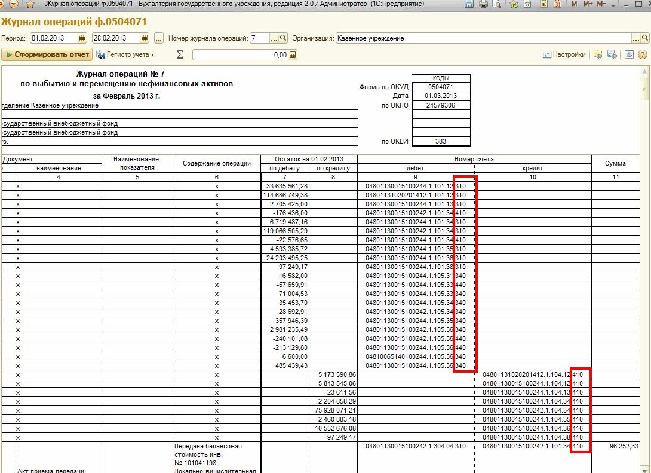Click the diskette-with-gear save settings icon
This screenshot has height=473, width=651.
[x=612, y=54]
